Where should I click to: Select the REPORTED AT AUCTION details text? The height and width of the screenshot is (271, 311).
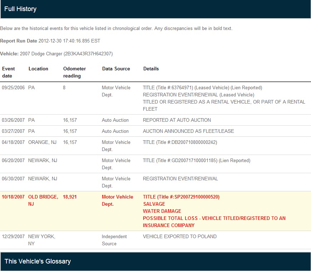177,120
